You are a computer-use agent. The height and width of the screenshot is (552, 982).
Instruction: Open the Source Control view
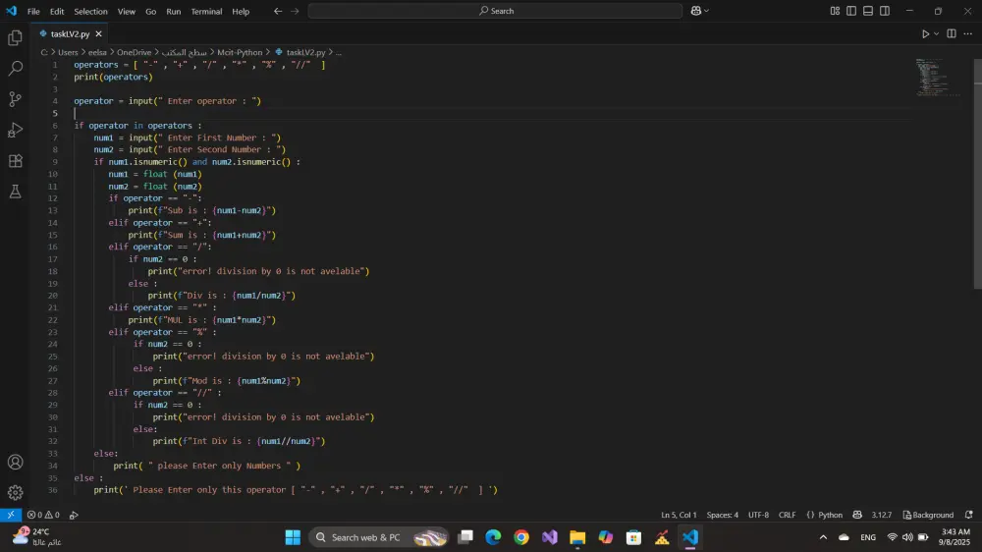(x=15, y=99)
